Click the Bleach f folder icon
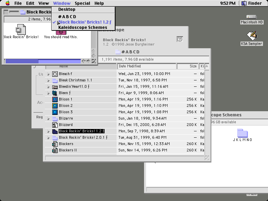 coord(55,74)
